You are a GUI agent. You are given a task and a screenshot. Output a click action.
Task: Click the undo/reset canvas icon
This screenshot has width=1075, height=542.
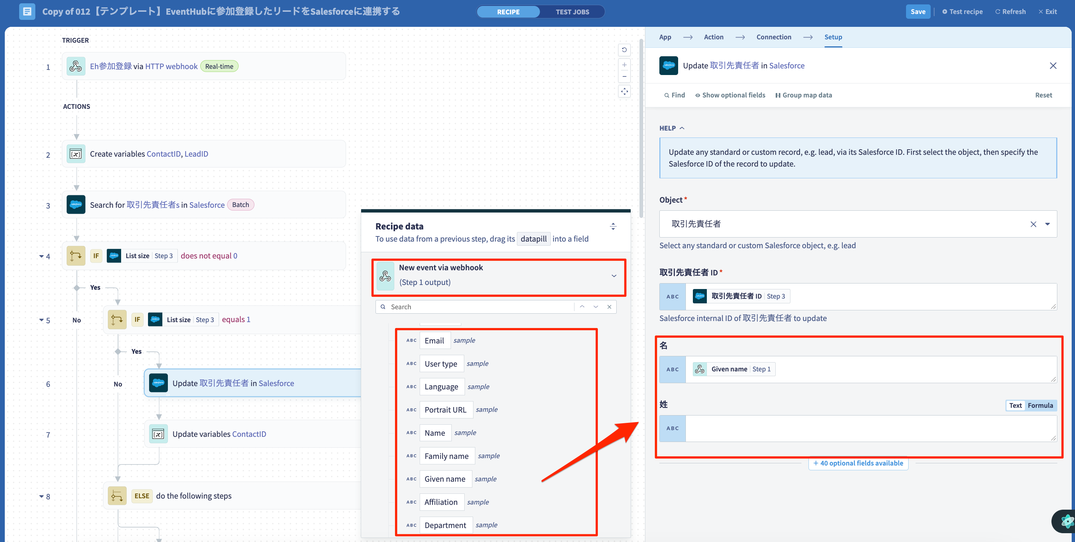click(624, 50)
